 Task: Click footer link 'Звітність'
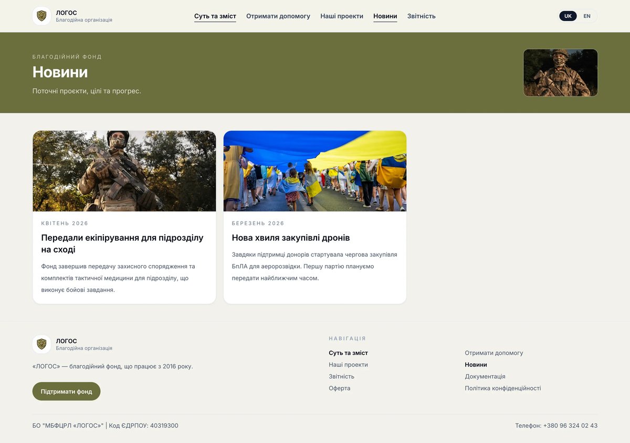[342, 376]
